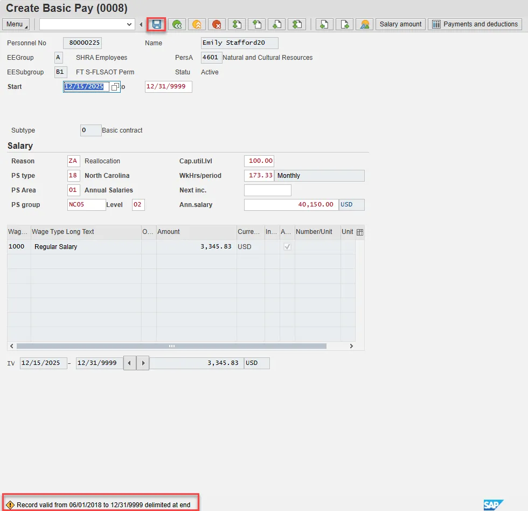This screenshot has width=528, height=511.
Task: Click the Reason field ZA
Action: (x=73, y=161)
